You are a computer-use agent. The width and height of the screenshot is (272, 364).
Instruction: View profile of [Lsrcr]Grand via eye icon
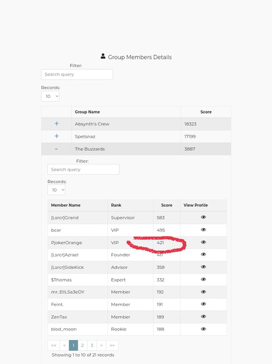(x=203, y=217)
